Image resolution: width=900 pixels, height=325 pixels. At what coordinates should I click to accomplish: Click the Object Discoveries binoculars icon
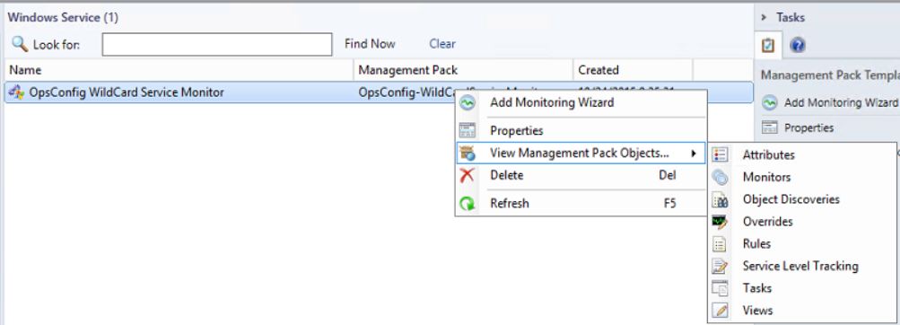click(720, 200)
